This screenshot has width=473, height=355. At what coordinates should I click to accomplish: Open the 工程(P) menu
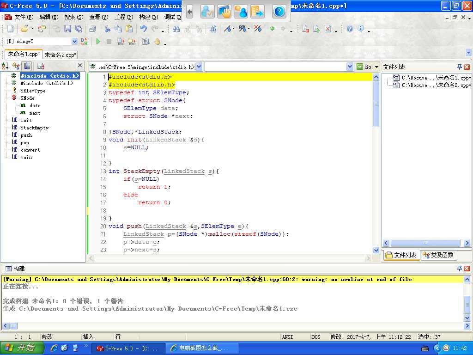(124, 17)
